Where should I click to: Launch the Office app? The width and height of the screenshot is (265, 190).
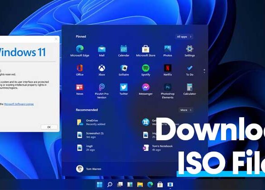point(80,70)
